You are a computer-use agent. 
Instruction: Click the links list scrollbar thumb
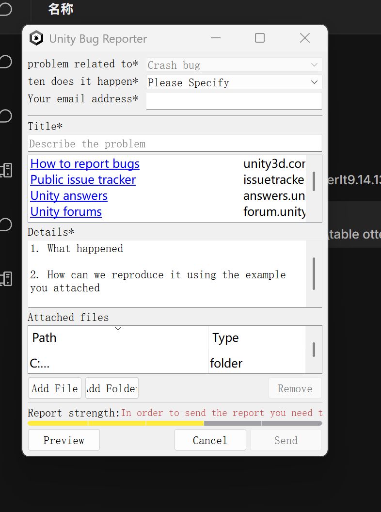click(x=314, y=181)
